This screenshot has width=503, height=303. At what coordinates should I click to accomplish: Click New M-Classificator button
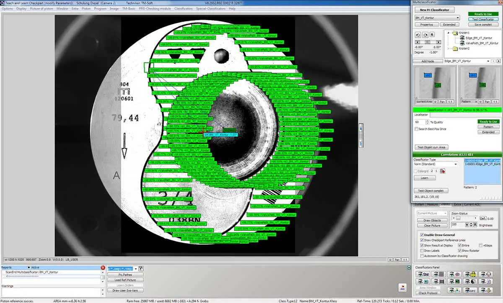[x=435, y=10]
